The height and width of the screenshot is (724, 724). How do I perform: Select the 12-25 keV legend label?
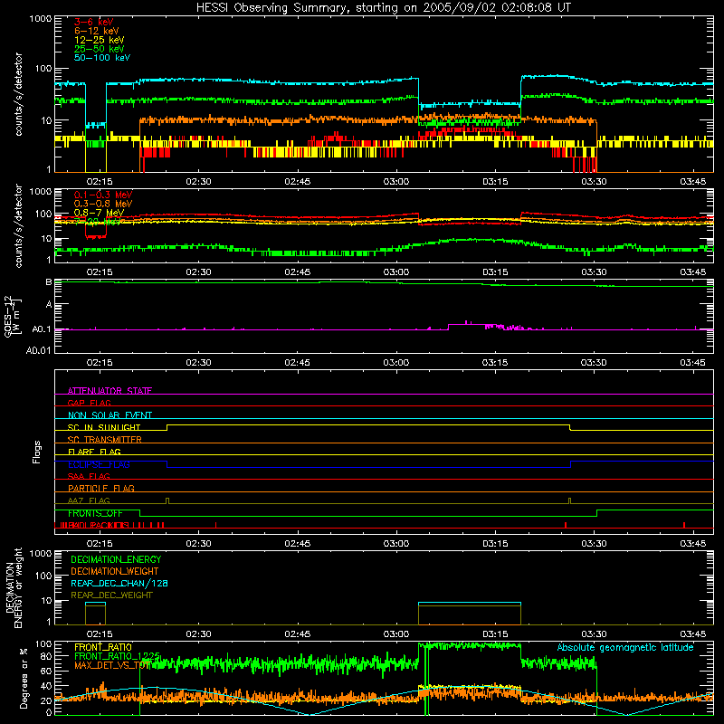pyautogui.click(x=100, y=40)
